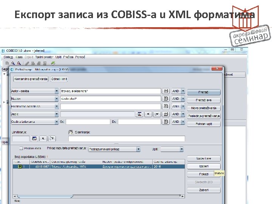Click the Godina izdavanja column header
Screen dimensions: 272x204
168,162
